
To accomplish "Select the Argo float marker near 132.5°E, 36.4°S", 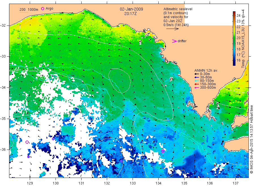I will pyautogui.click(x=121, y=161).
